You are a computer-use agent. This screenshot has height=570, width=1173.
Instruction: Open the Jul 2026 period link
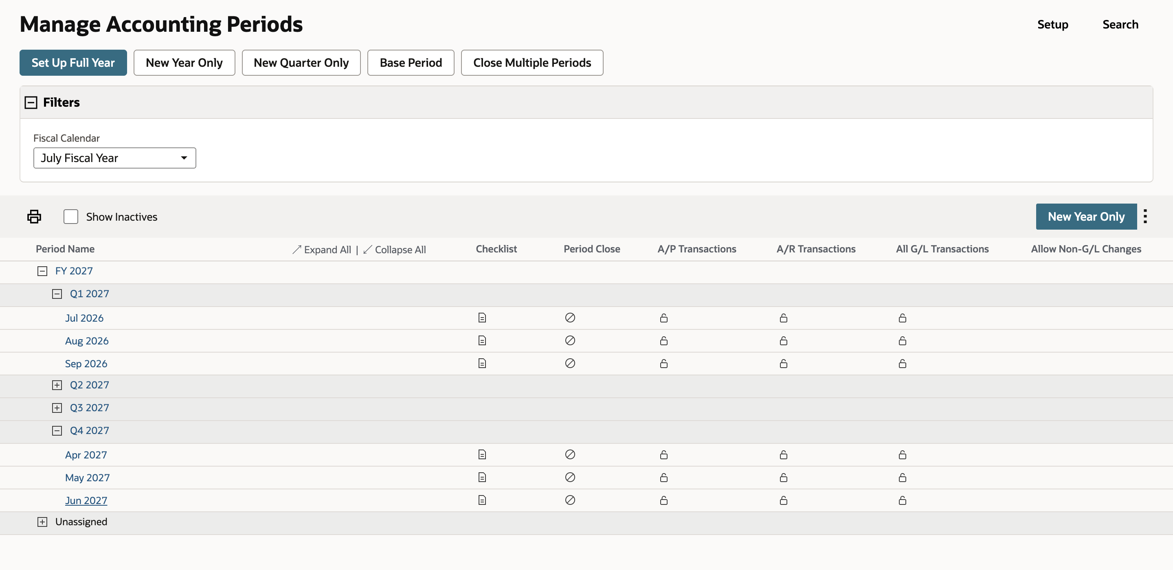click(x=84, y=318)
